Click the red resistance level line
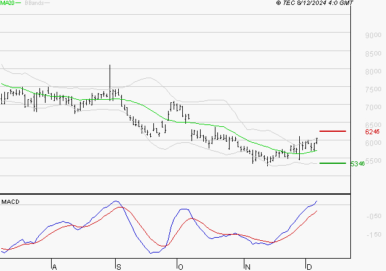The height and width of the screenshot is (271, 386). tap(332, 131)
